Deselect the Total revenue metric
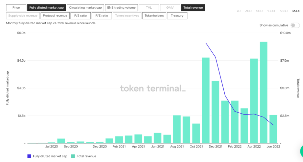The height and width of the screenshot is (162, 303). 193,7
